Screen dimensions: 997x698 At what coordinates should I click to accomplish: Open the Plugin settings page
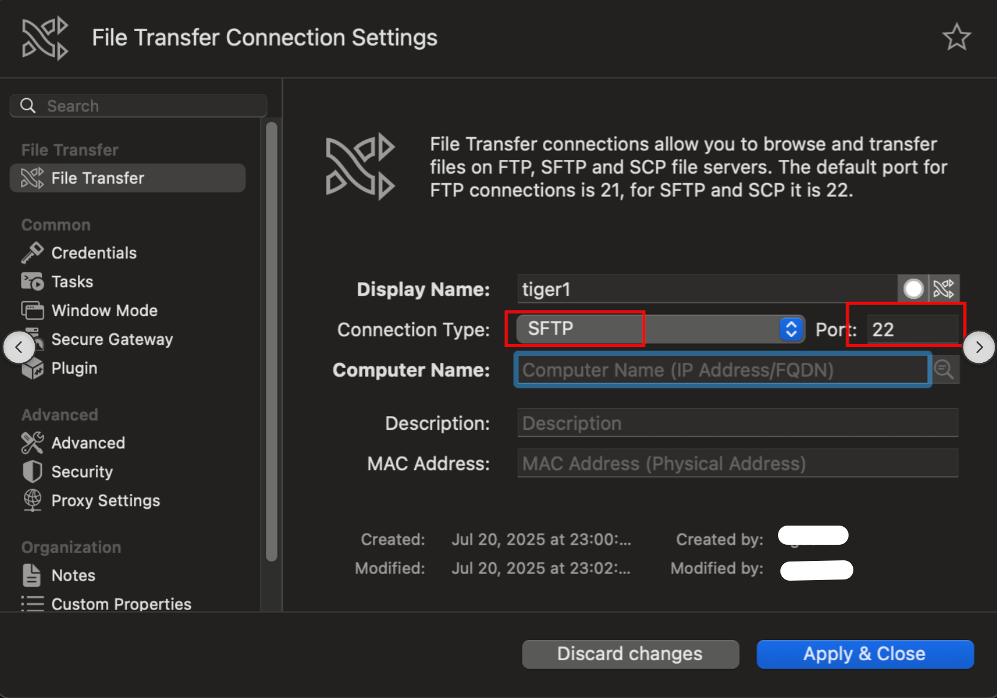(74, 368)
